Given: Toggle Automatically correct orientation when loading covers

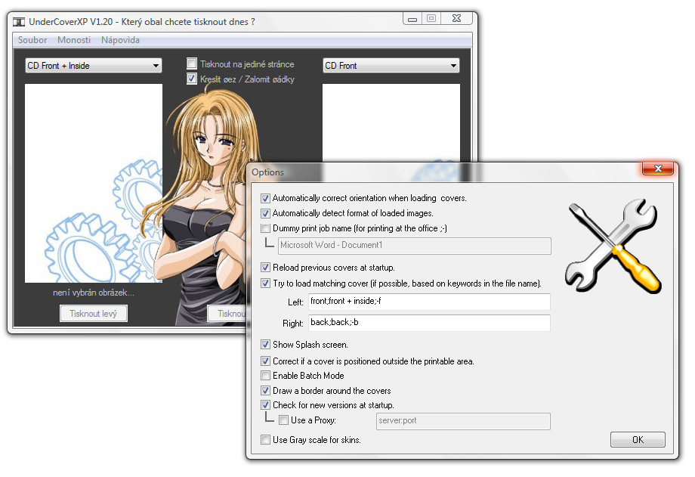Looking at the screenshot, I should coord(265,198).
